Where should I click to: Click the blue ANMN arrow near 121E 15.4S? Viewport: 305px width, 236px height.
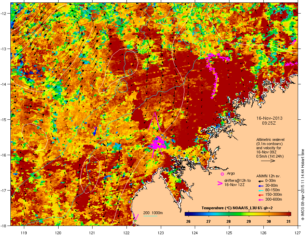pos(95,131)
